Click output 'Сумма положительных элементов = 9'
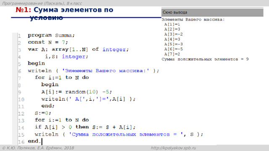The image size is (269, 151). pos(205,59)
